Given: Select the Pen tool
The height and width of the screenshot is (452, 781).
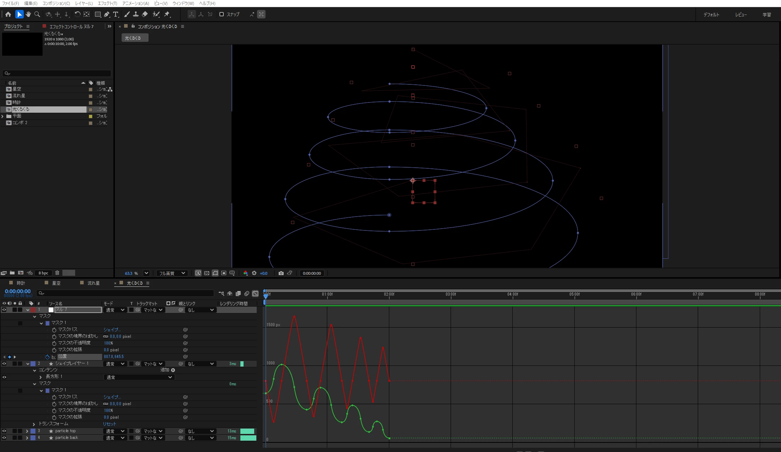Looking at the screenshot, I should point(107,14).
